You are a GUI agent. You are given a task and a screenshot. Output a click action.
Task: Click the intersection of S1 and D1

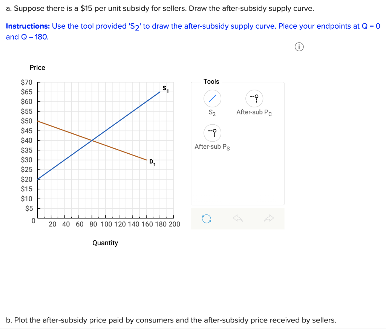click(92, 140)
